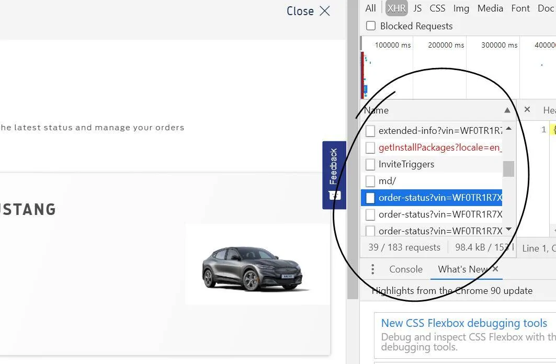Click the request list scroll-down arrow
Image resolution: width=556 pixels, height=364 pixels.
pyautogui.click(x=508, y=229)
